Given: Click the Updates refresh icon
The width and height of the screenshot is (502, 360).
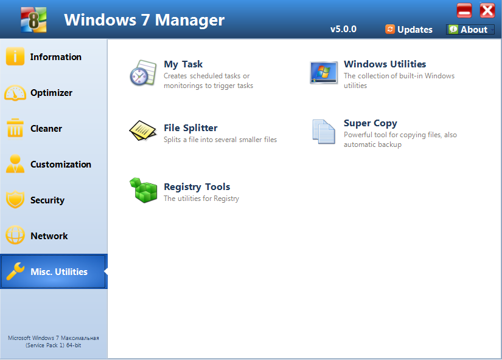Looking at the screenshot, I should point(390,29).
